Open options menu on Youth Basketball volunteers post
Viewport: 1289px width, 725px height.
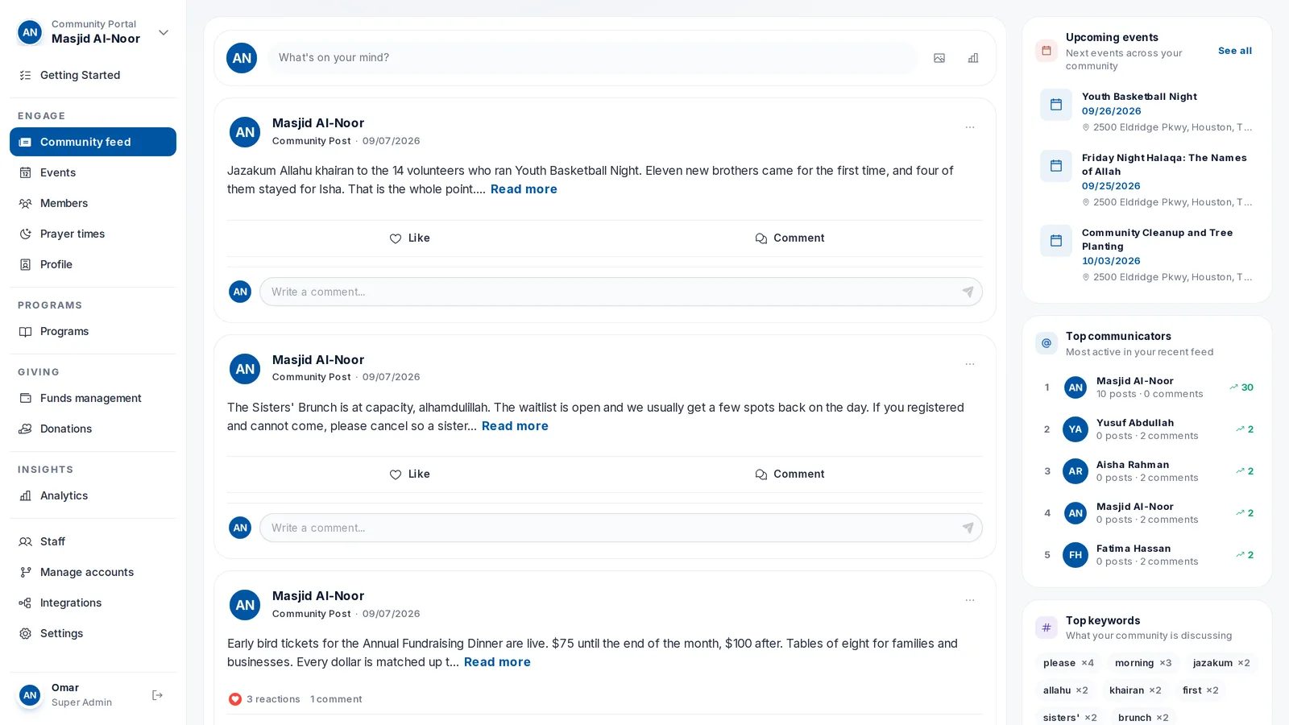coord(970,127)
